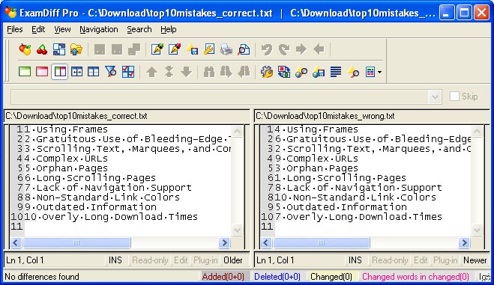Viewport: 494px width, 285px height.
Task: Open the Navigation menu
Action: [99, 29]
